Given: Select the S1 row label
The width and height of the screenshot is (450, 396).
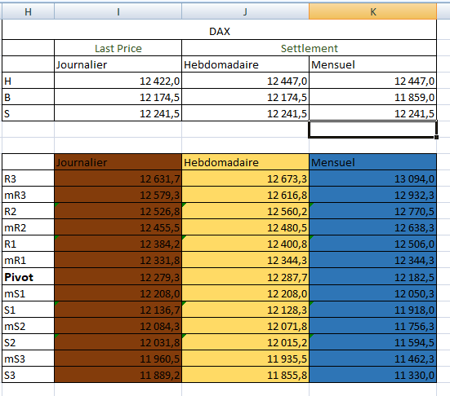Looking at the screenshot, I should 28,310.
